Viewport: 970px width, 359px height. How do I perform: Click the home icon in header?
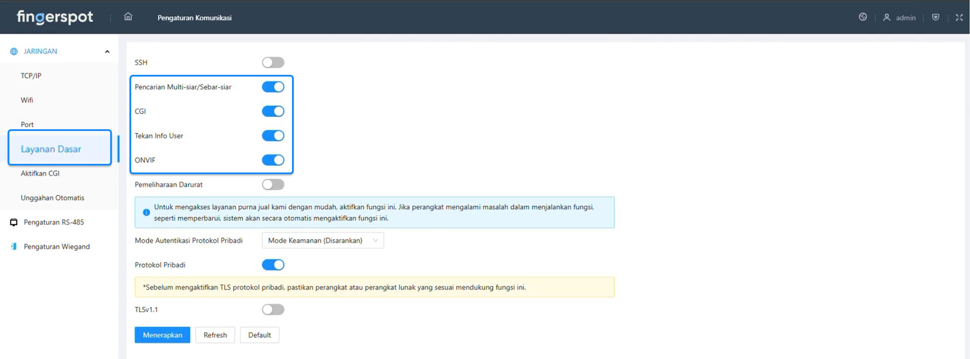coord(128,17)
